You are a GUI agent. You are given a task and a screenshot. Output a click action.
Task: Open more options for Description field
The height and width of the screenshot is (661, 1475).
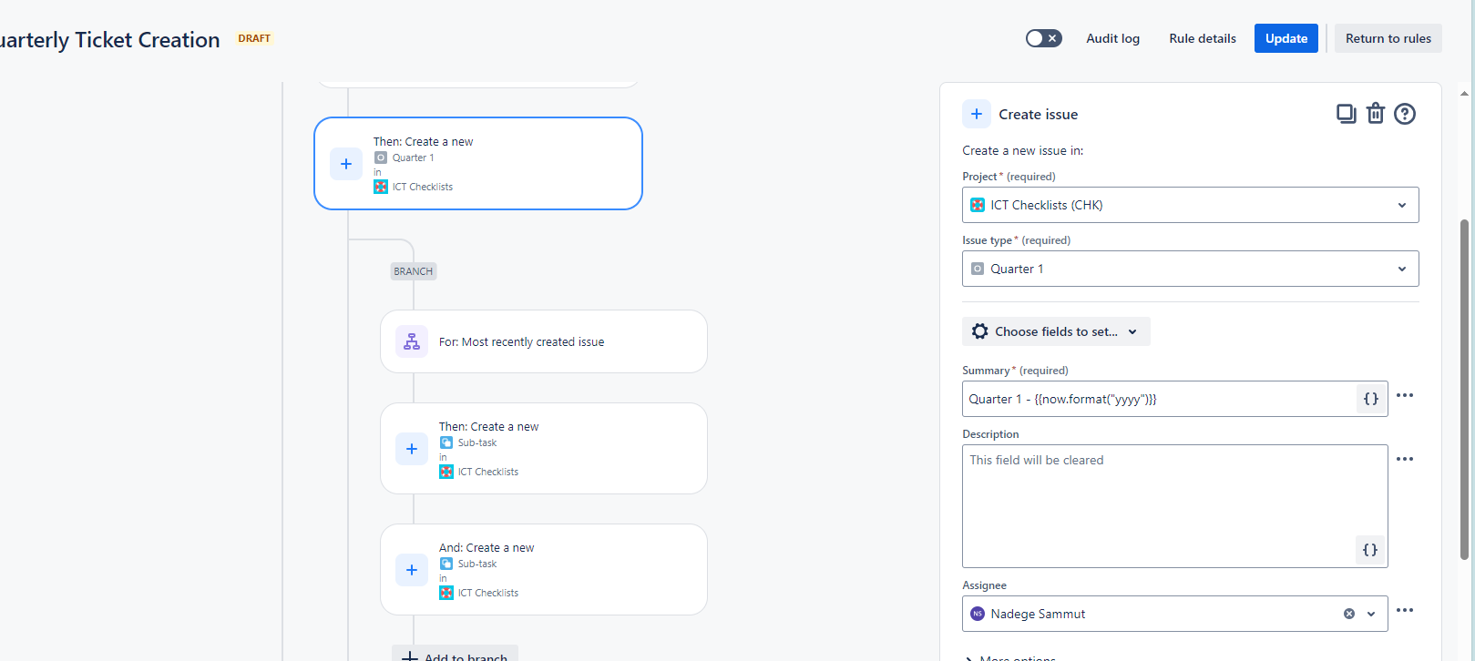[x=1405, y=459]
